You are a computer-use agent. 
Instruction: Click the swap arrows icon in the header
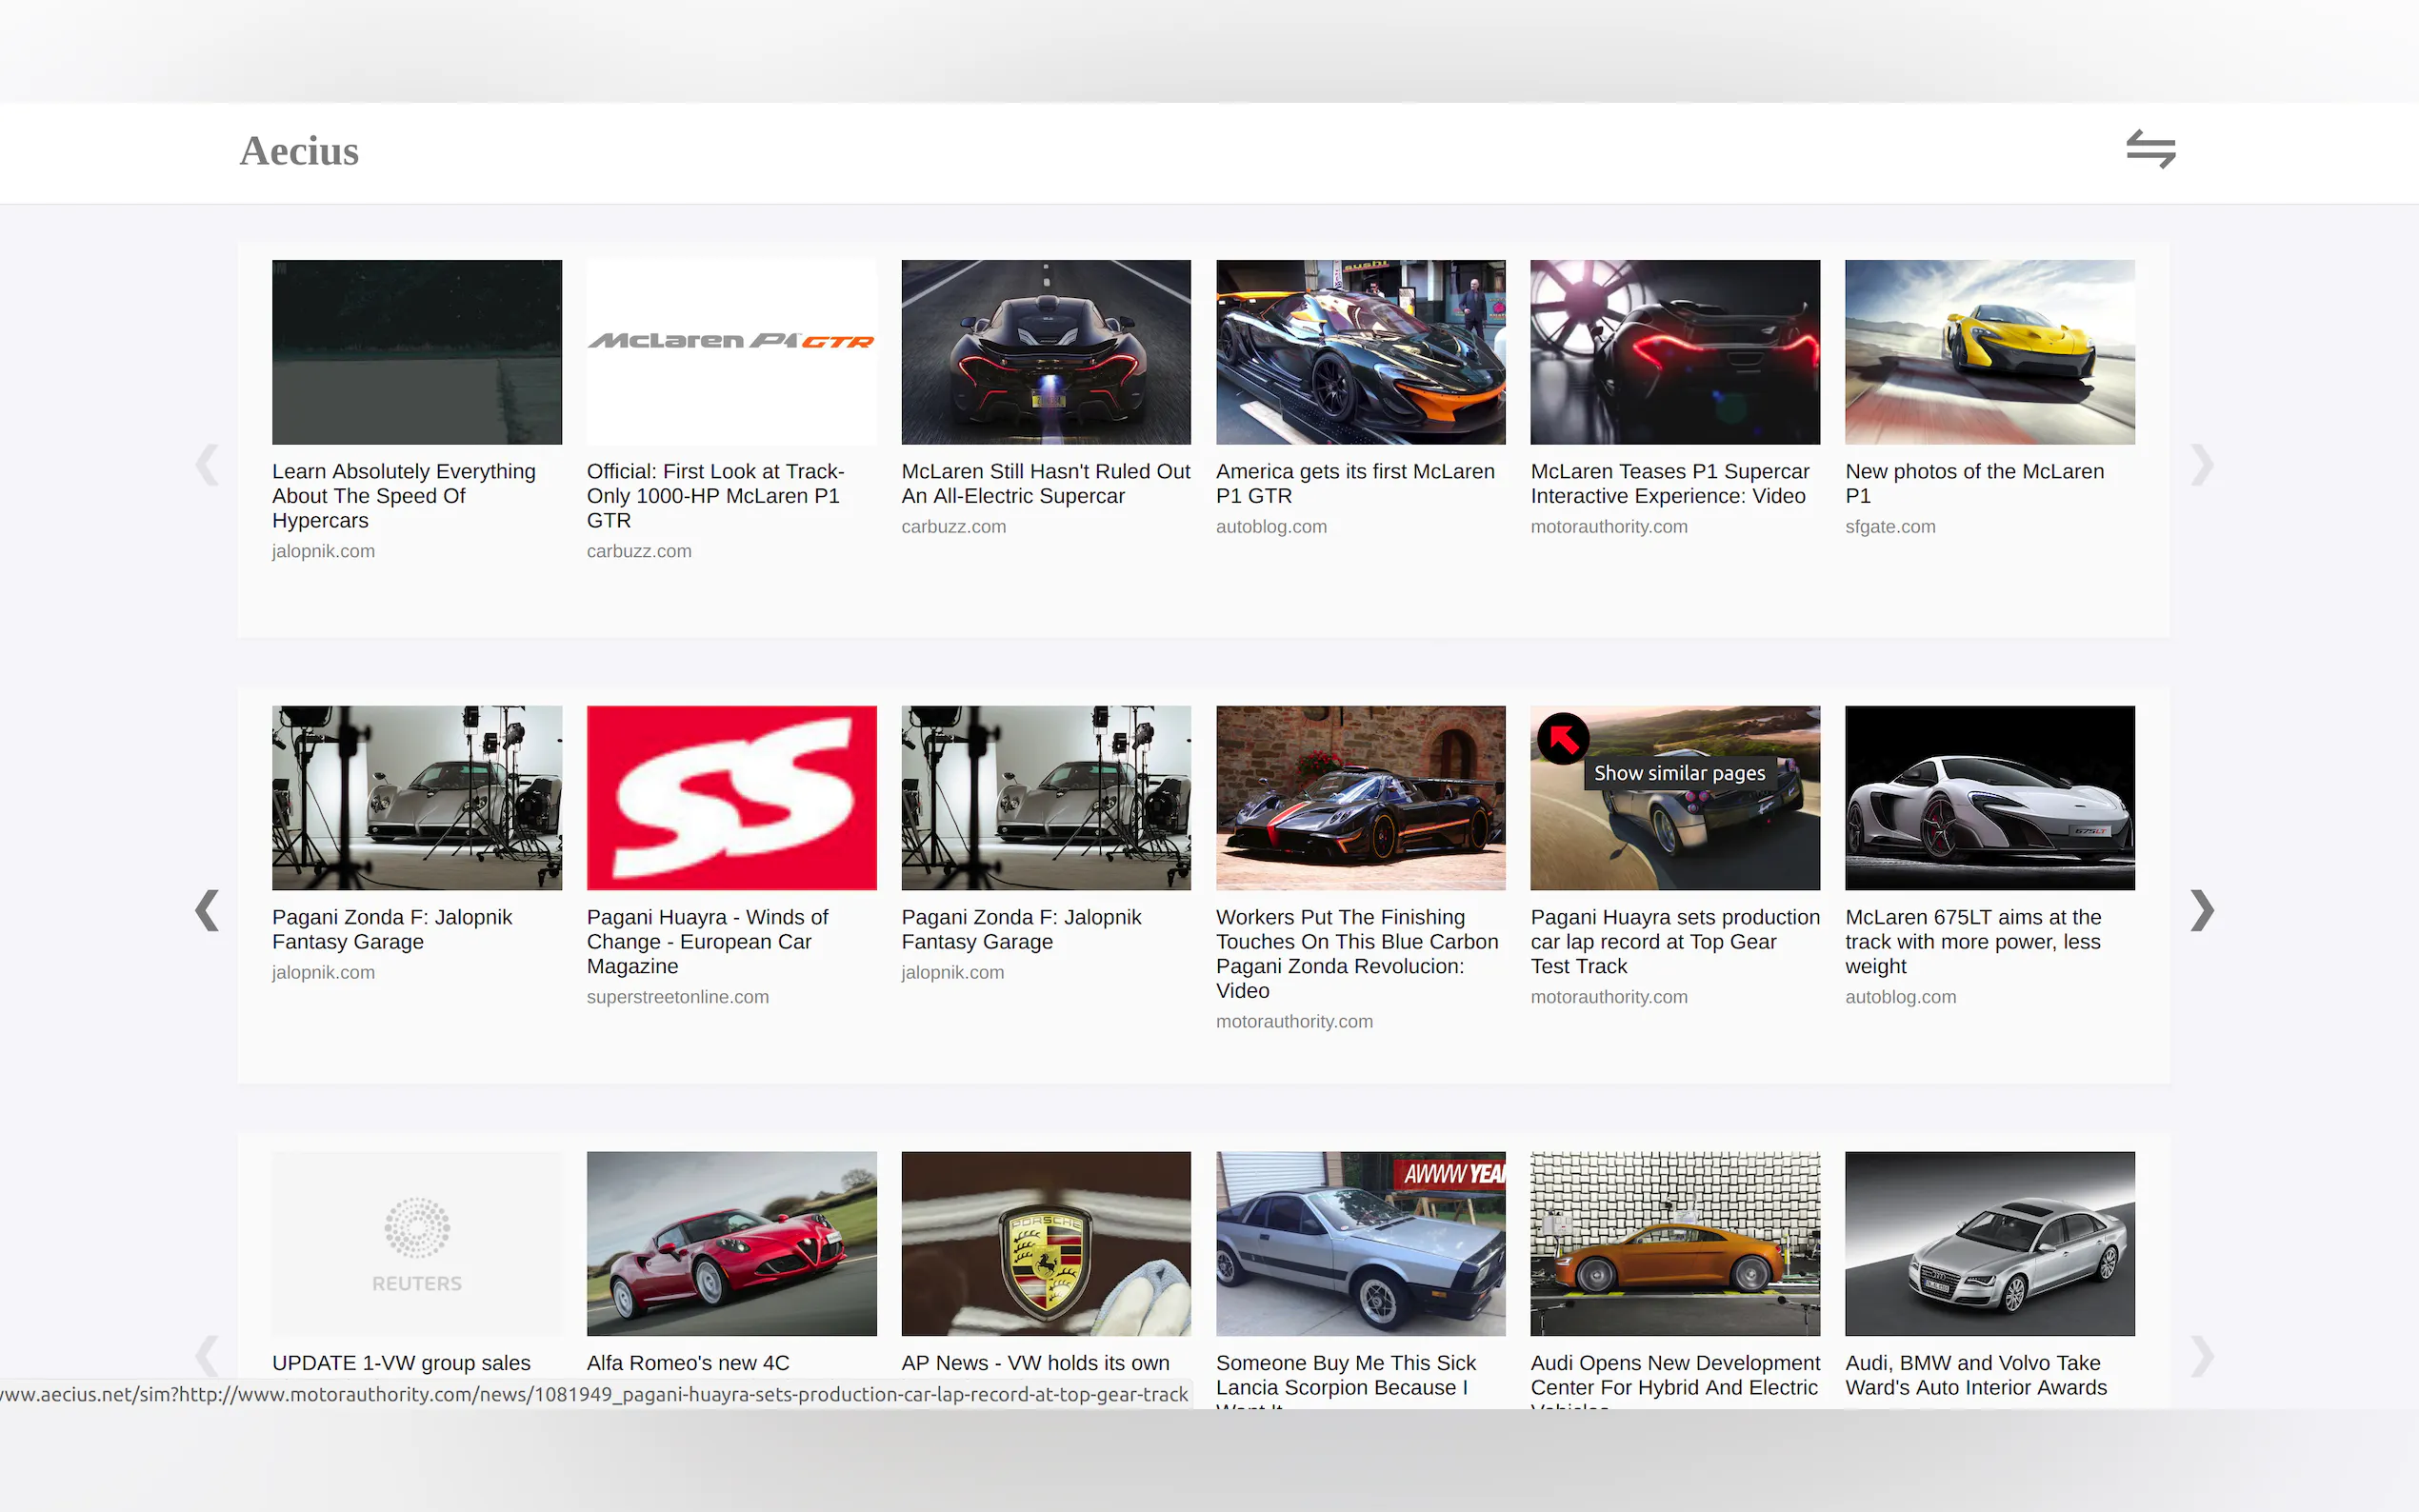pyautogui.click(x=2150, y=149)
